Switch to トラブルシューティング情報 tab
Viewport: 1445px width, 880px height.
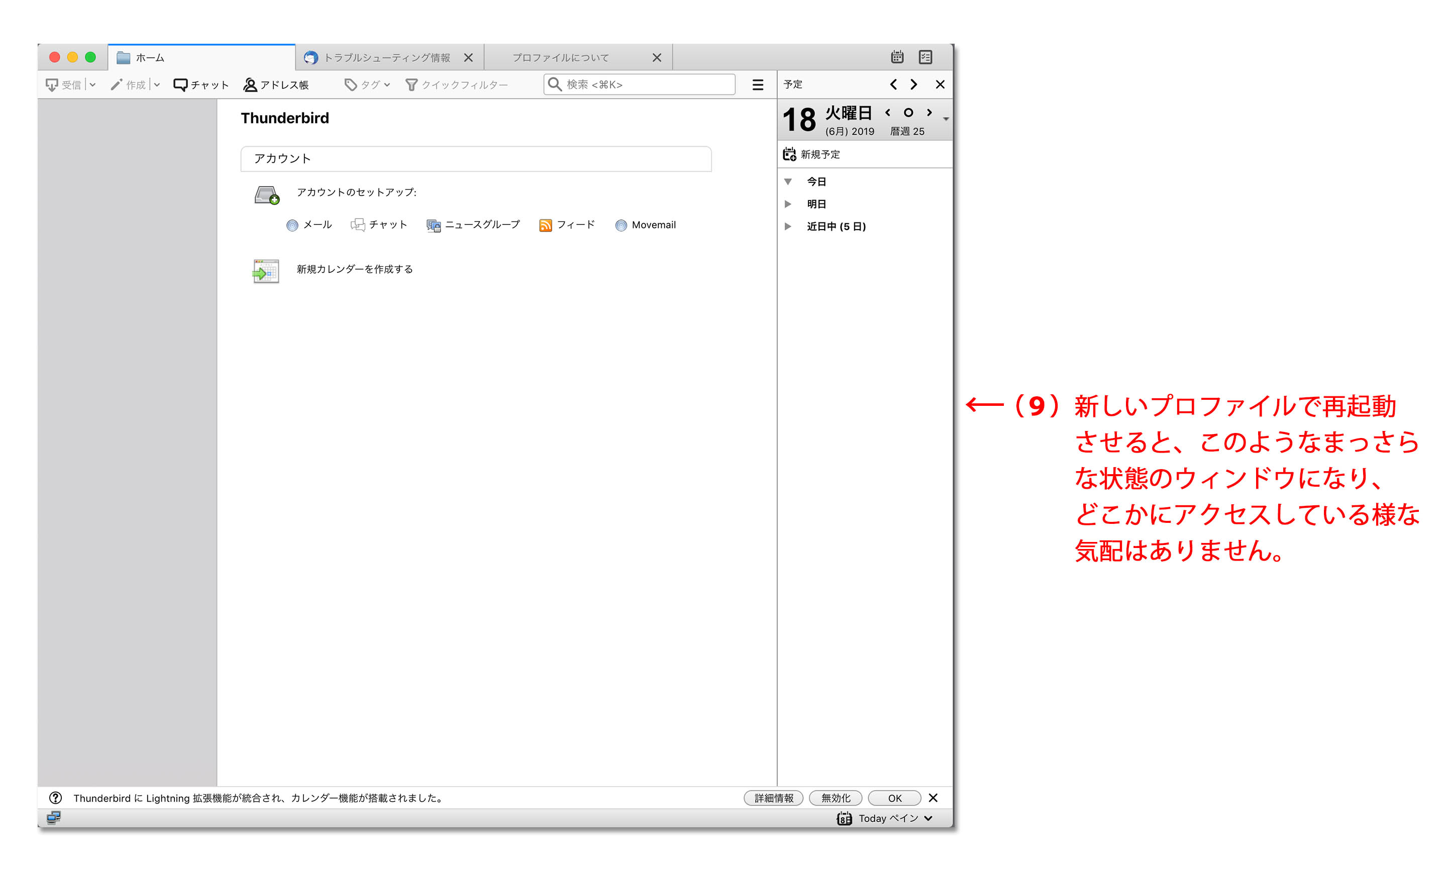[x=386, y=57]
